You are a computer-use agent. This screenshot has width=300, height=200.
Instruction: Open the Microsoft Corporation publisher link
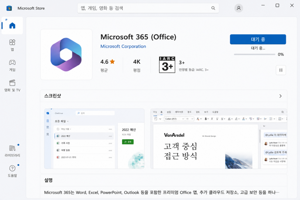123,46
